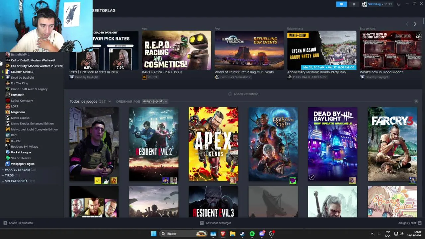Click the Gestionar descargas download icon

[x=202, y=223]
